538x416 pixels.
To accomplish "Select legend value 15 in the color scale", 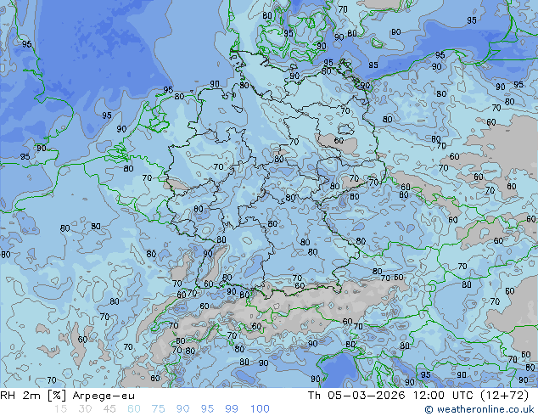I will [60, 409].
